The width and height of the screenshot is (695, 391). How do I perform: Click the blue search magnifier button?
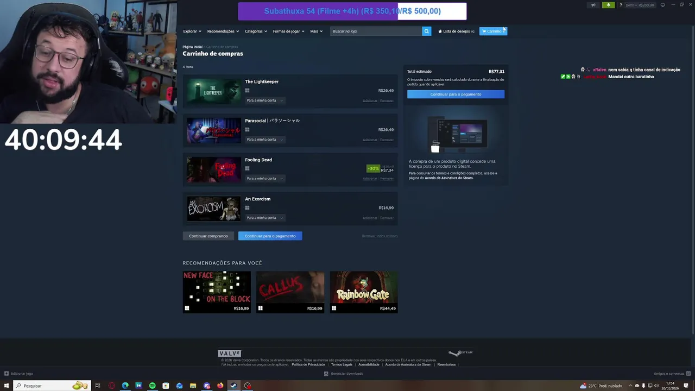click(x=426, y=31)
